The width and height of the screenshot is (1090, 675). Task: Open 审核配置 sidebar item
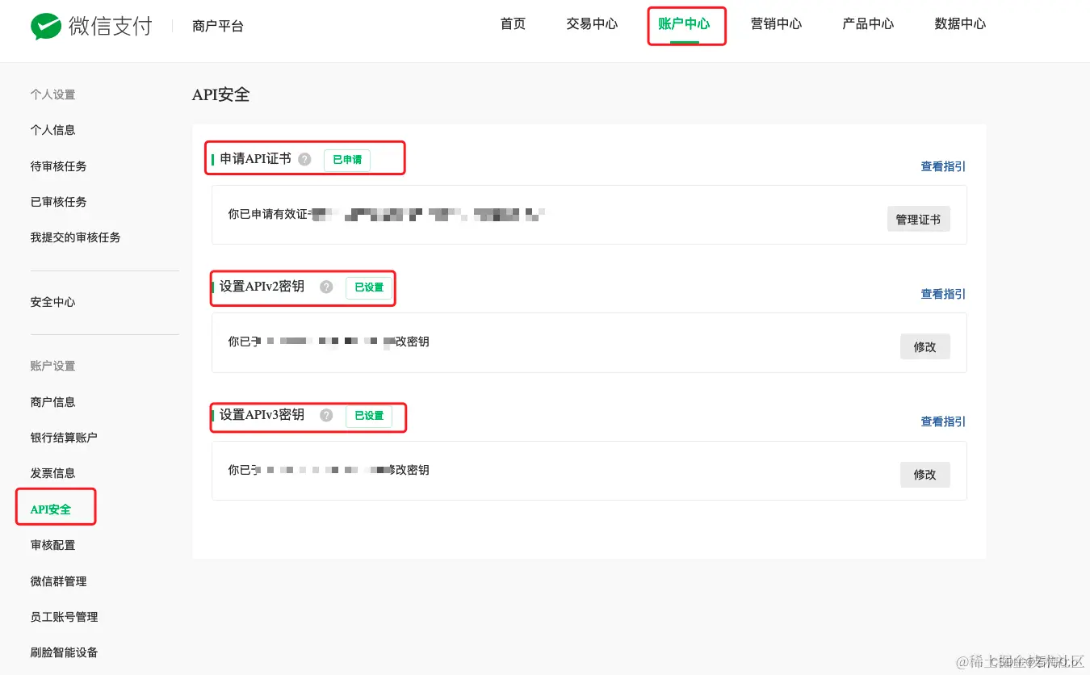click(52, 545)
